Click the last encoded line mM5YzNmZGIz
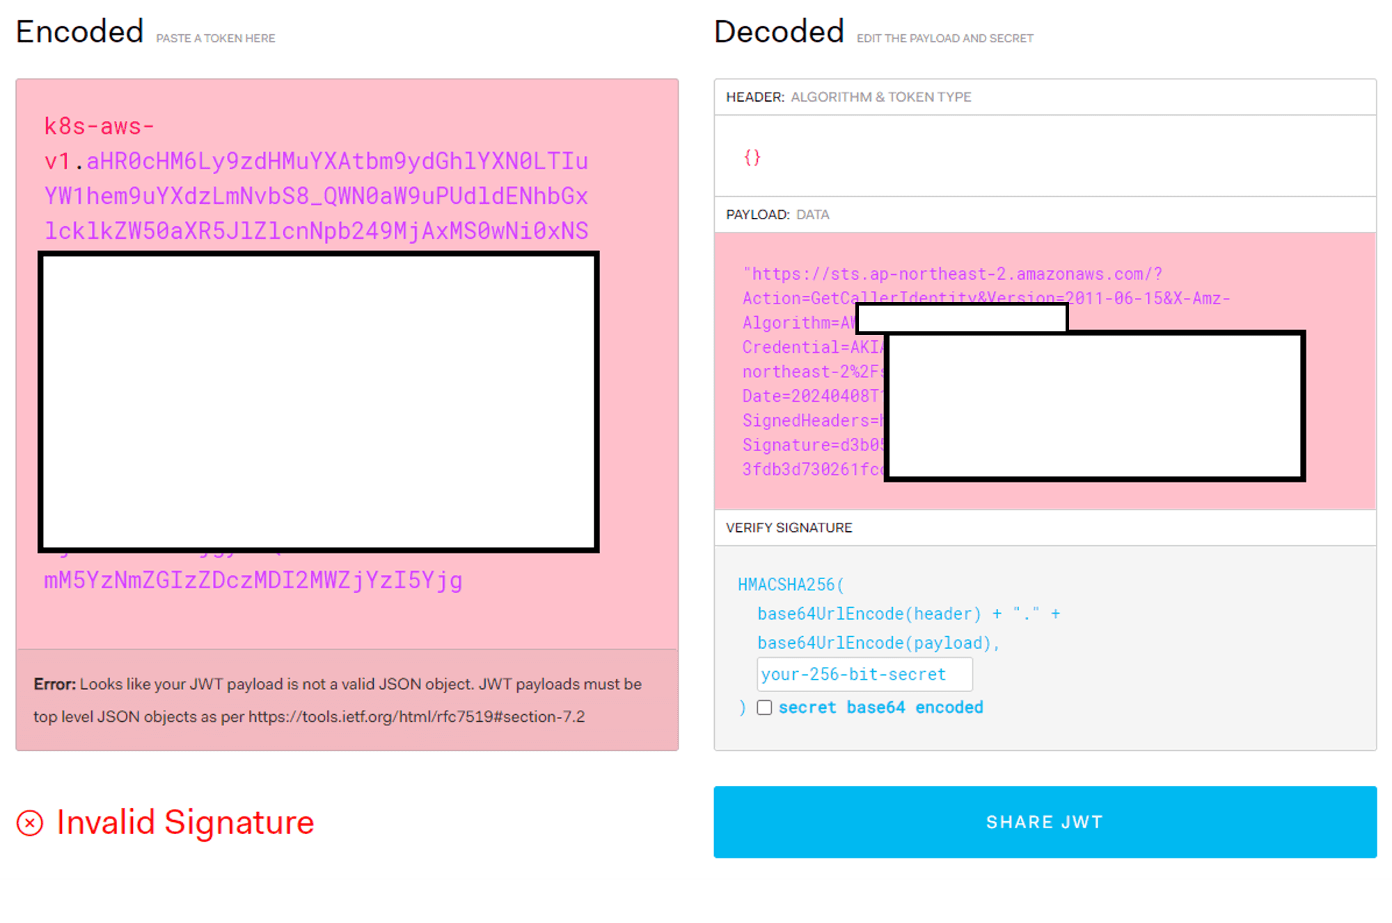The image size is (1392, 923). click(253, 581)
